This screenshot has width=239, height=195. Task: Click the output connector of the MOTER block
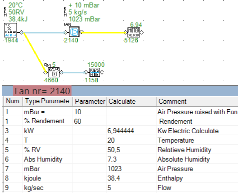tap(141, 32)
